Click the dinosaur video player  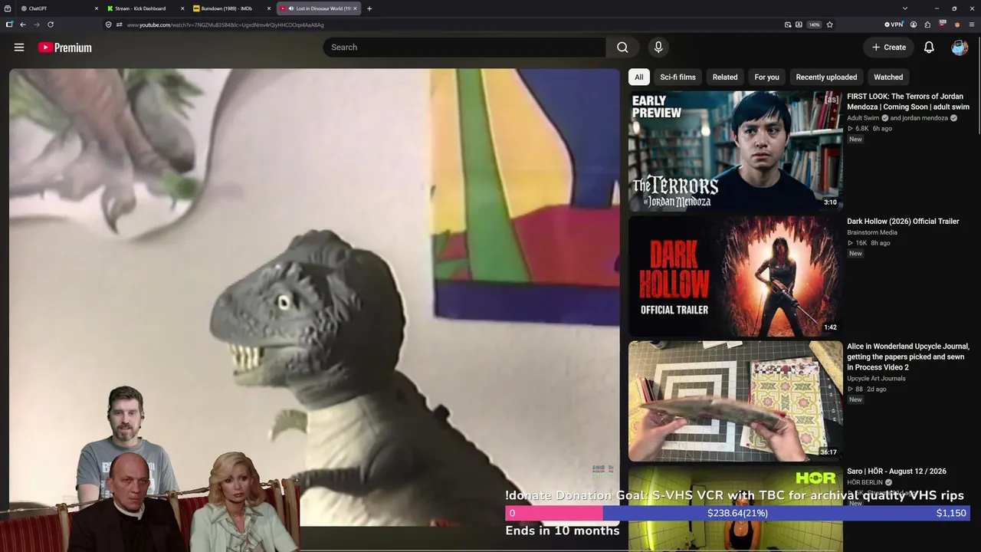pos(314,299)
